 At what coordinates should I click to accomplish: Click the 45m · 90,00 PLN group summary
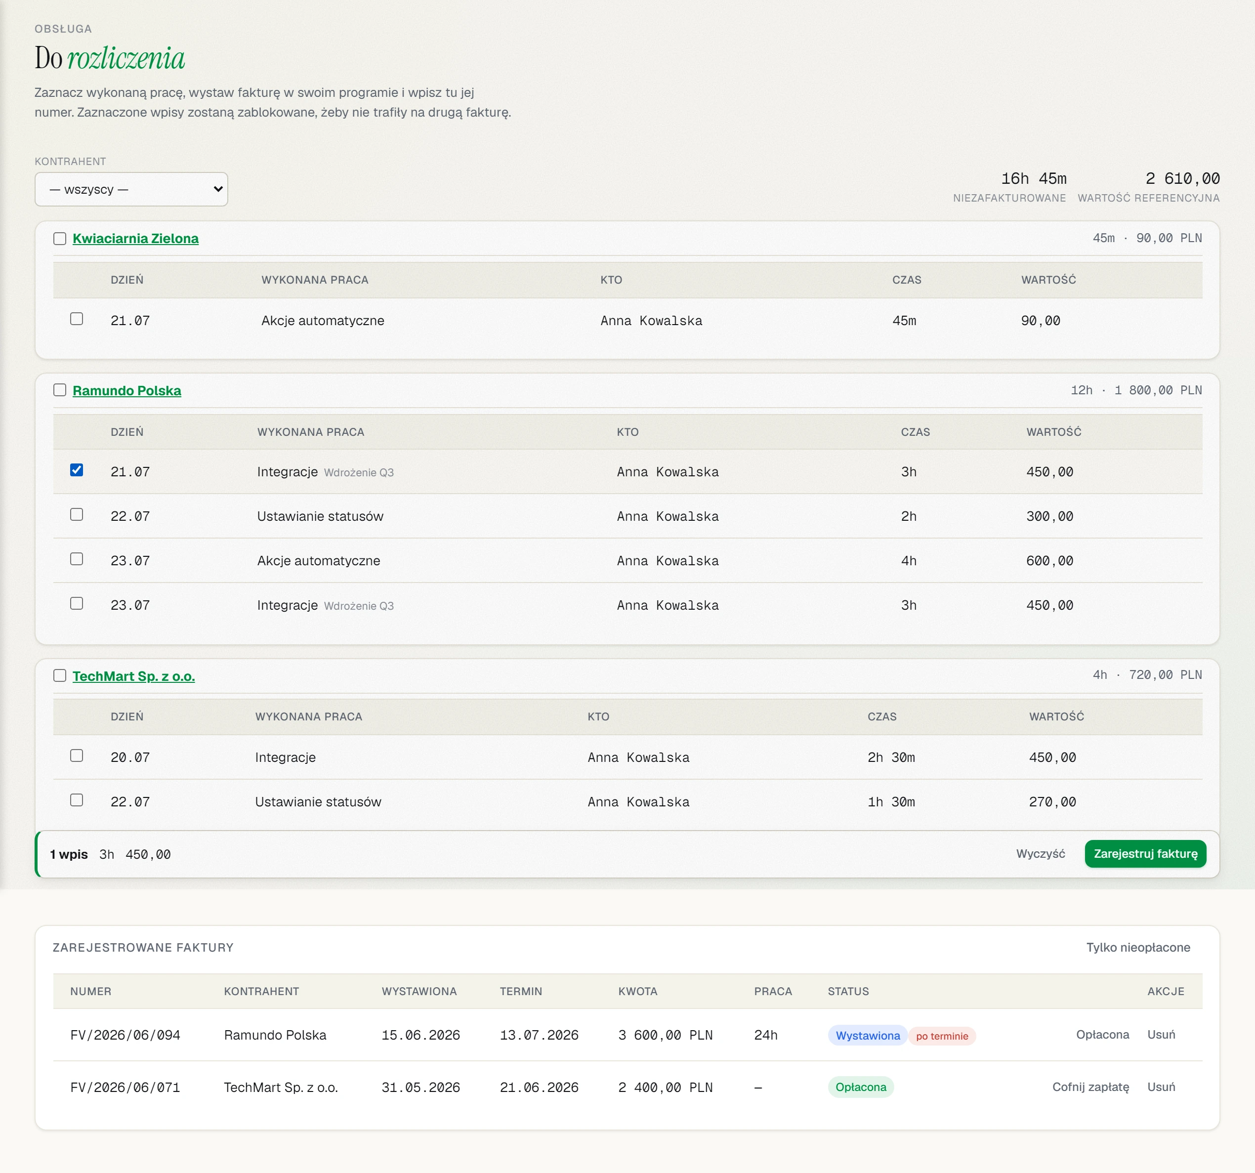[x=1147, y=238]
